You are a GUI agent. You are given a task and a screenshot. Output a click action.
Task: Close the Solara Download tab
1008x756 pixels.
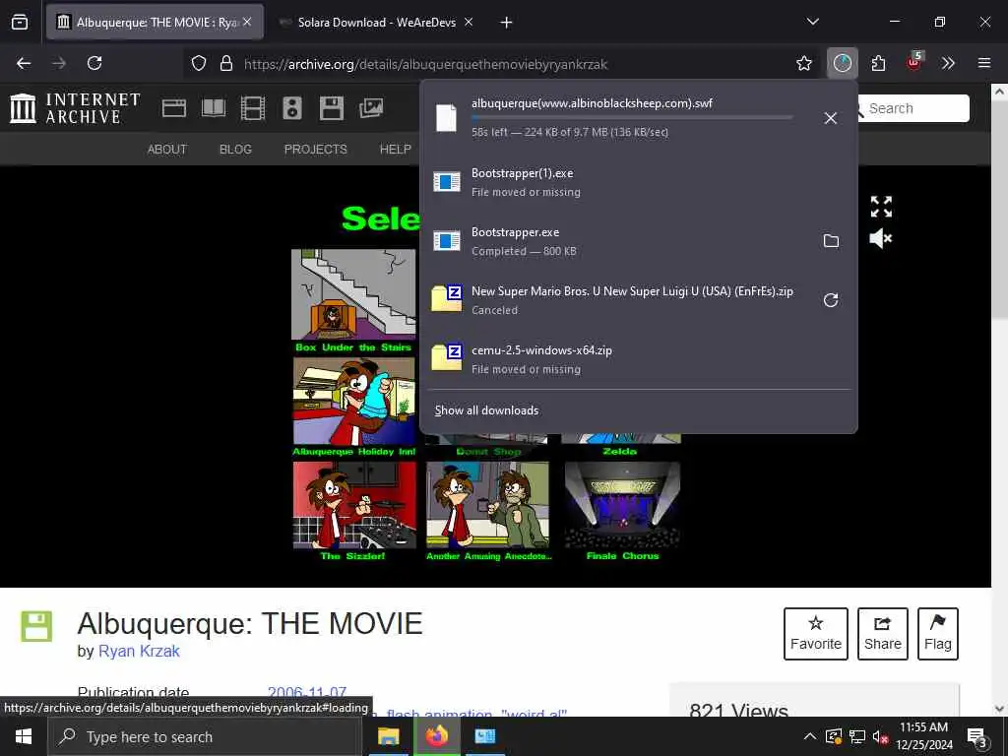tap(469, 22)
